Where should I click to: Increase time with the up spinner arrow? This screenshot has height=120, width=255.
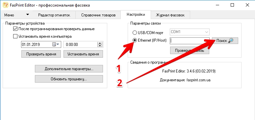point(100,43)
